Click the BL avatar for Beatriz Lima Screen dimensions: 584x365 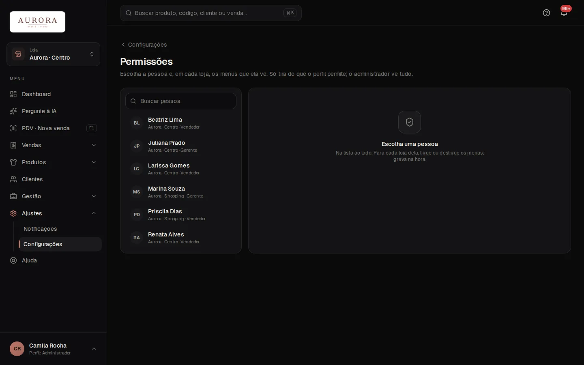[137, 123]
